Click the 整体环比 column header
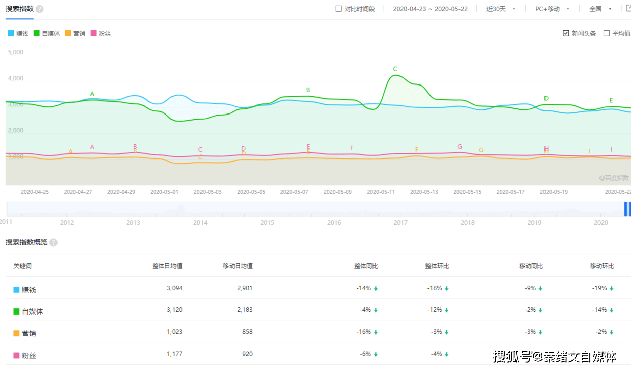Screen dimensions: 631x370 (437, 266)
